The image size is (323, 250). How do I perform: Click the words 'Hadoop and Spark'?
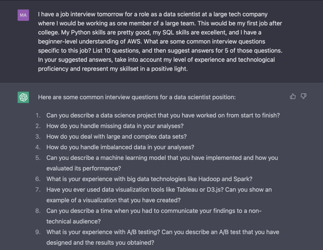[x=225, y=179]
